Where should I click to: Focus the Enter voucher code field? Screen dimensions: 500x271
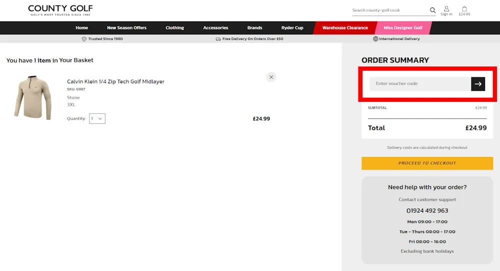[420, 84]
